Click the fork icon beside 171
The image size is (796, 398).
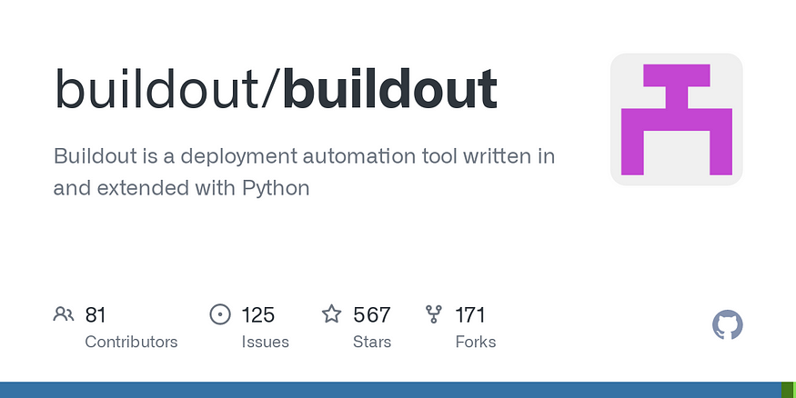pos(434,314)
